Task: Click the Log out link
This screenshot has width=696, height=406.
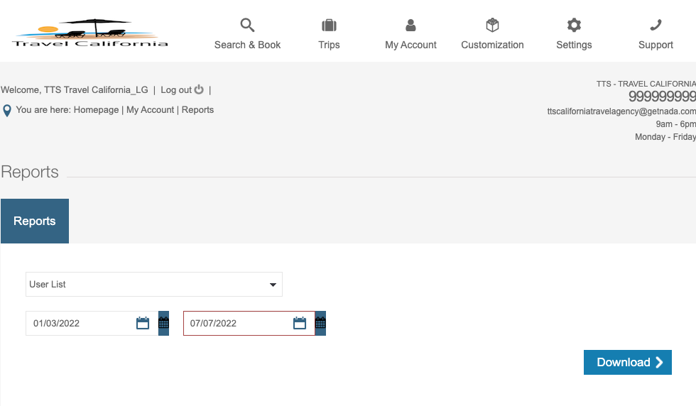Action: click(x=176, y=89)
